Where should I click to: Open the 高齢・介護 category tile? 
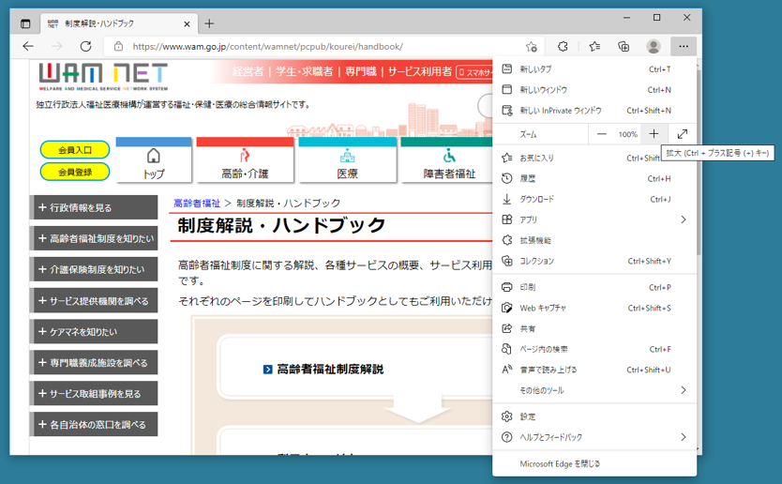245,160
